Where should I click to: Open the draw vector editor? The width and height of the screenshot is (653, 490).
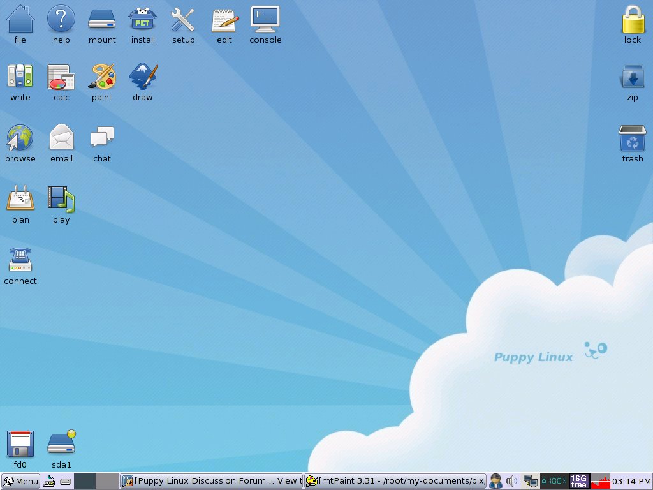tap(142, 77)
